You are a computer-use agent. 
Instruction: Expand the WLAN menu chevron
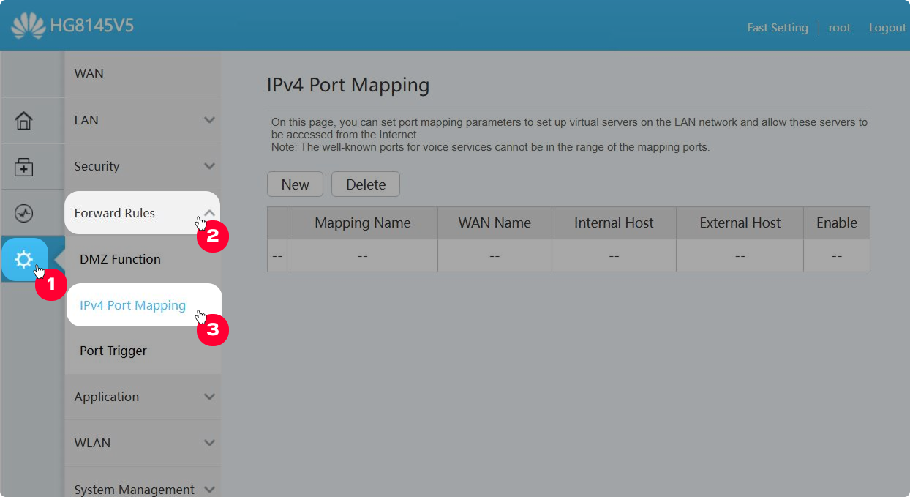pyautogui.click(x=209, y=443)
